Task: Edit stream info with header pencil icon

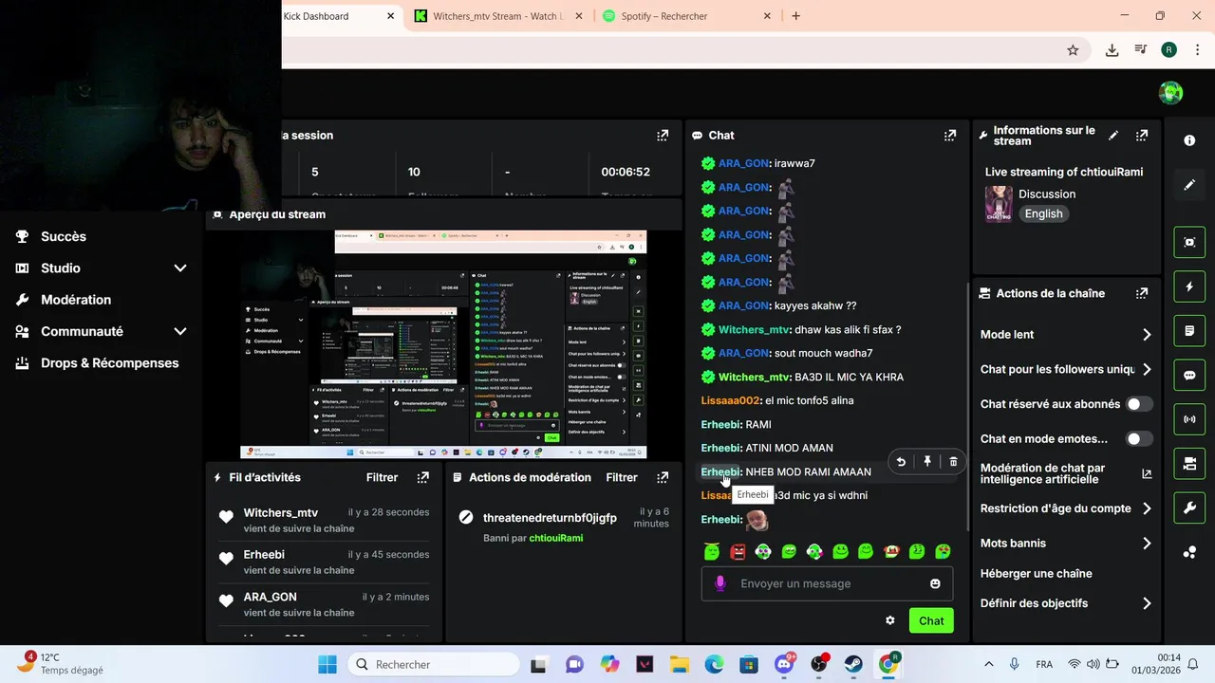Action: [1113, 136]
